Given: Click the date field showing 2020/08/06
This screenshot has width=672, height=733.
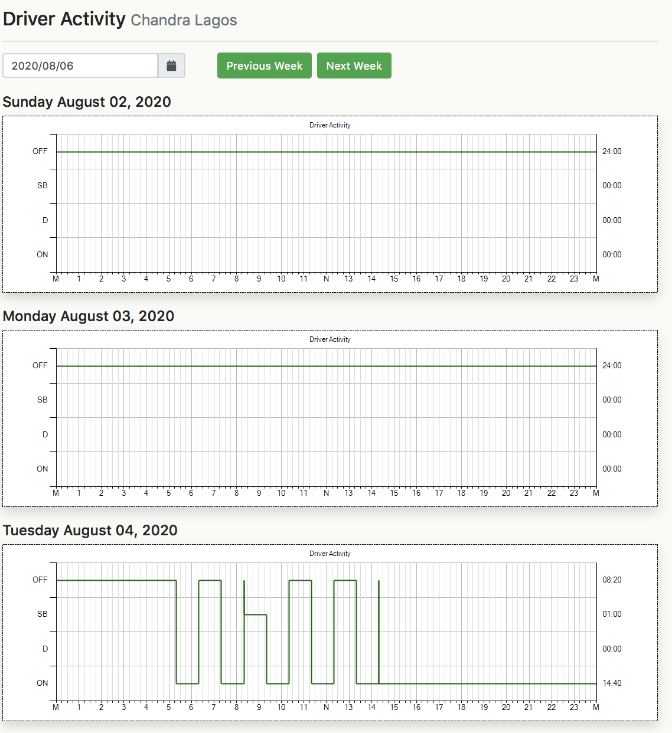Looking at the screenshot, I should coord(80,66).
